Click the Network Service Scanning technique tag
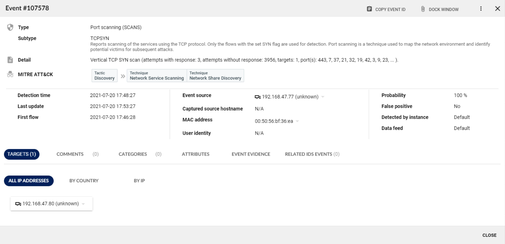The height and width of the screenshot is (244, 505). (156, 76)
